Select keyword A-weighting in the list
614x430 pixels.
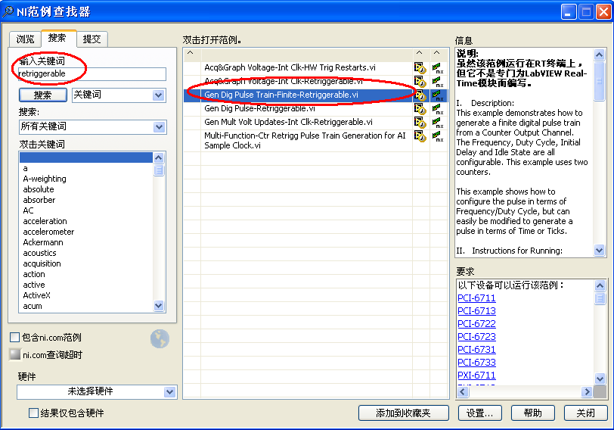pyautogui.click(x=45, y=179)
